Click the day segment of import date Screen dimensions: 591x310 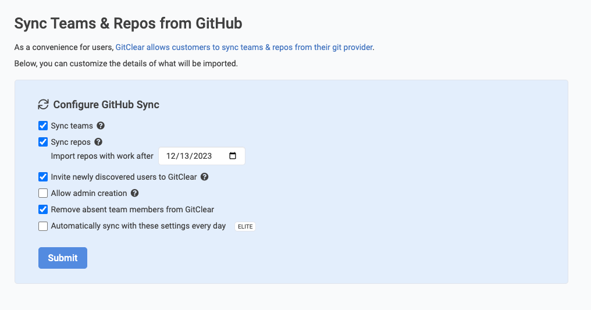click(x=184, y=156)
